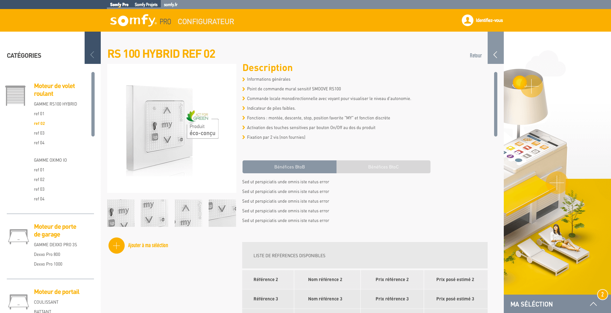Collapse the categories panel with left chevron

(x=92, y=55)
